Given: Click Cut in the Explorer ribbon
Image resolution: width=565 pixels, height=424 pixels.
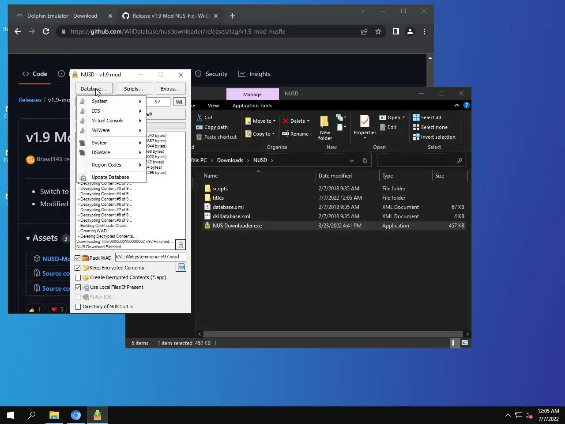Looking at the screenshot, I should (204, 117).
